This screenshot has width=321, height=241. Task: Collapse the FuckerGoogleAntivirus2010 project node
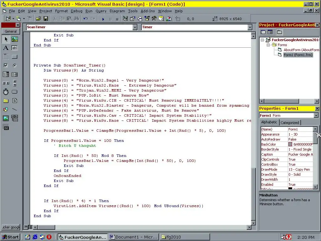click(262, 40)
